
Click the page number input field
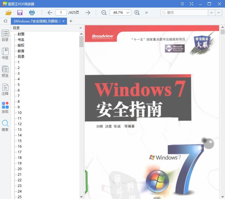tap(61, 13)
